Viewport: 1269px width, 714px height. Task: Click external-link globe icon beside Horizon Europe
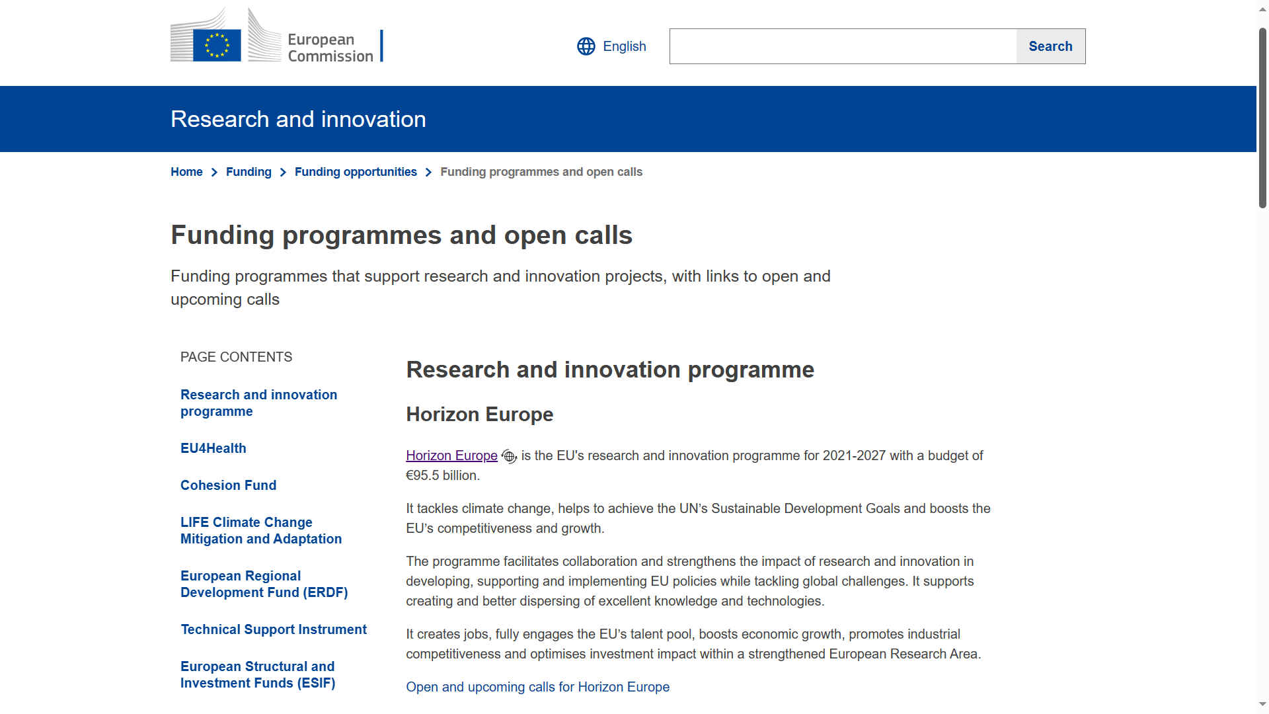point(509,456)
